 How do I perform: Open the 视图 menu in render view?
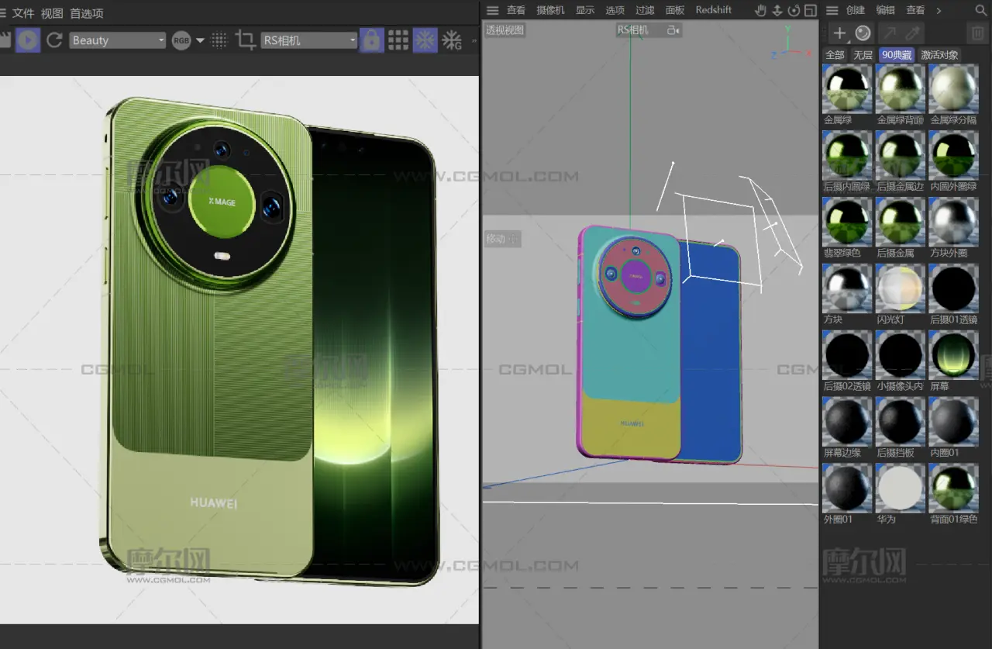pyautogui.click(x=52, y=13)
